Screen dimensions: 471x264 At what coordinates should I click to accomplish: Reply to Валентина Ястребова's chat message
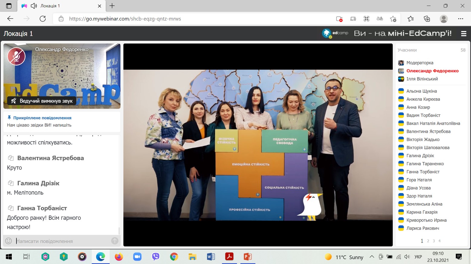11,158
